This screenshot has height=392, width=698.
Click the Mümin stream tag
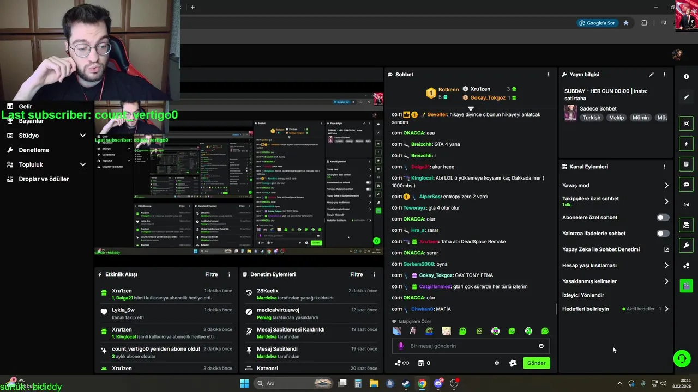pyautogui.click(x=641, y=118)
